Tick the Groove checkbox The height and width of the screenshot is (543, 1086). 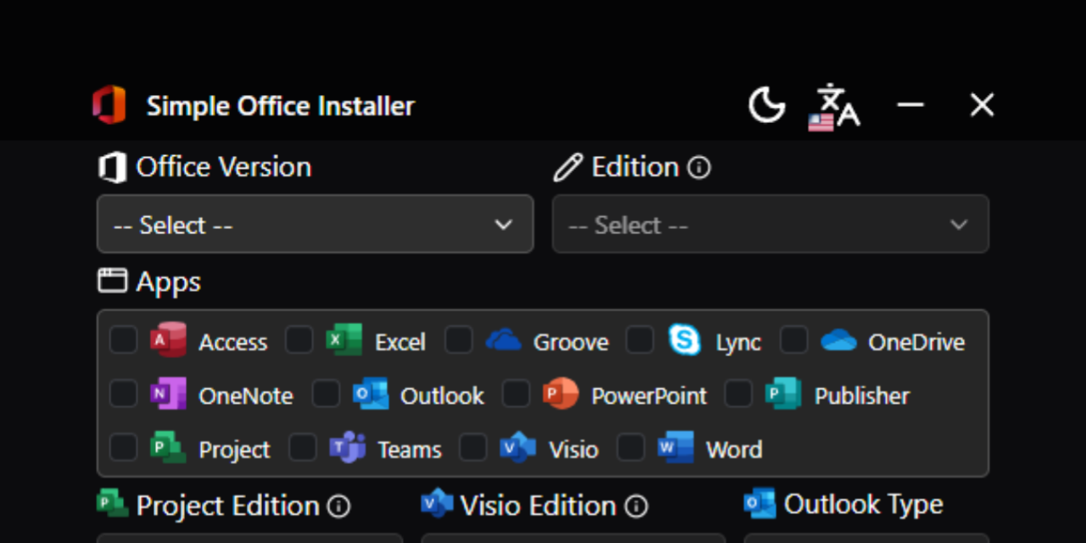point(458,340)
